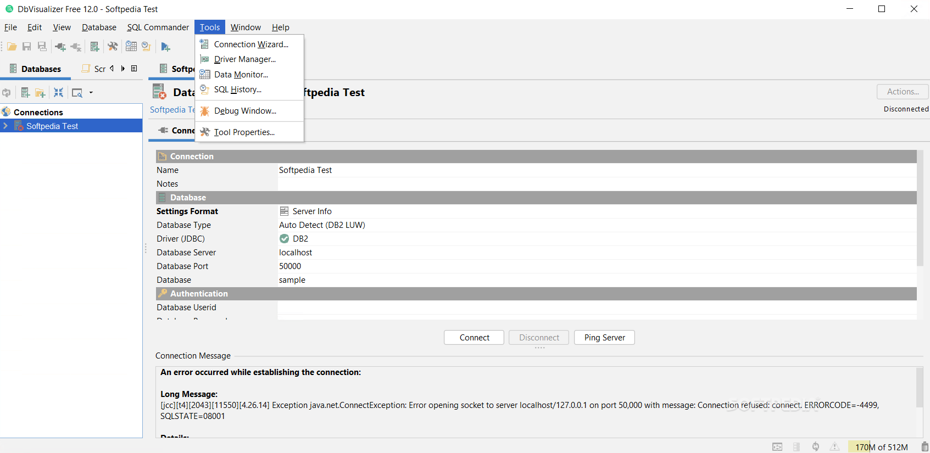Click the memory usage bar 170M of 512M
This screenshot has height=453, width=930.
[x=881, y=447]
